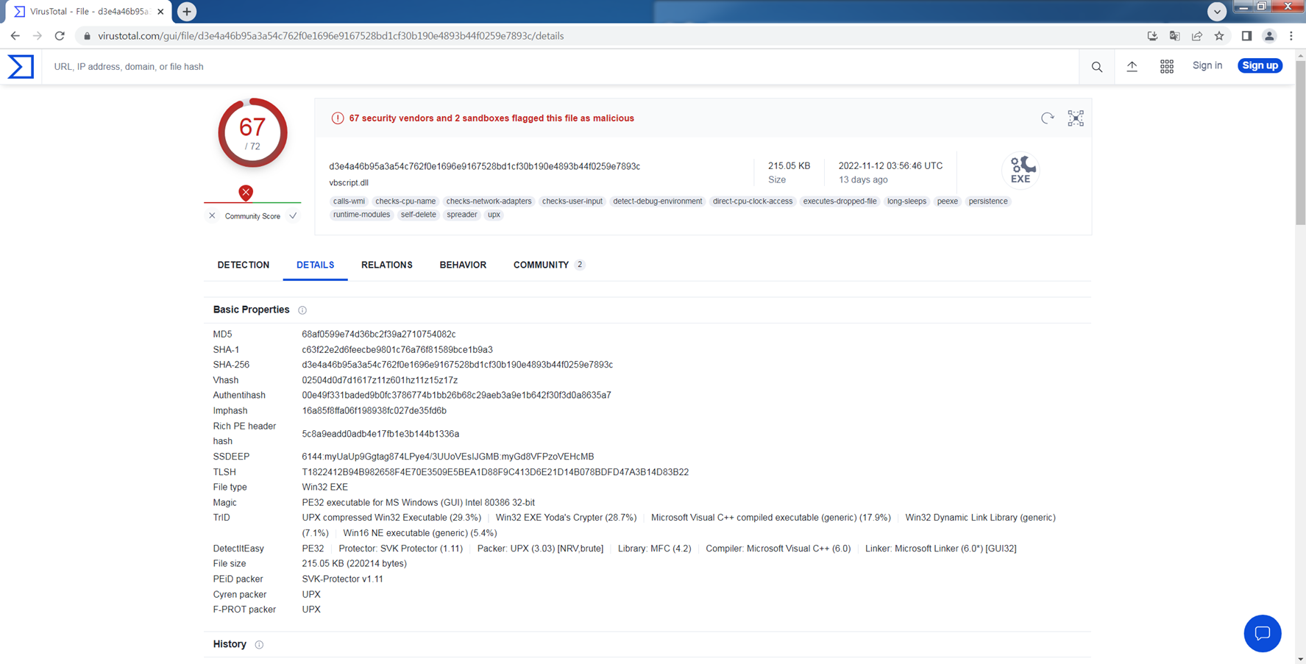Select the Vhash value
This screenshot has height=664, width=1306.
tap(380, 380)
